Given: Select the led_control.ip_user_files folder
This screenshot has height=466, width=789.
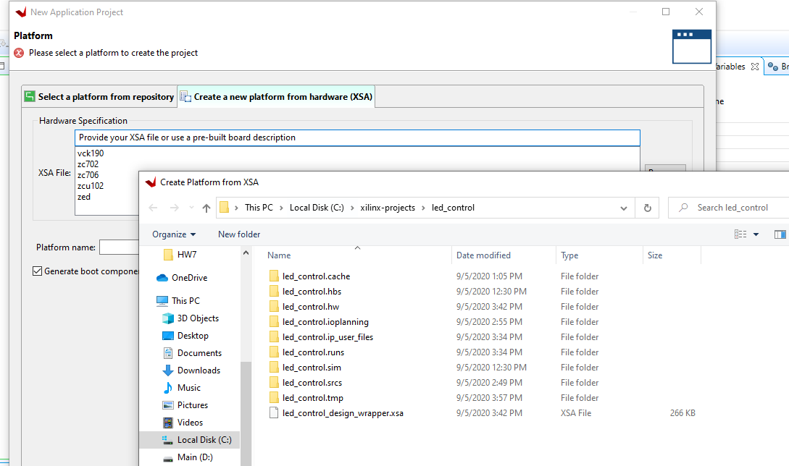Looking at the screenshot, I should [x=327, y=336].
